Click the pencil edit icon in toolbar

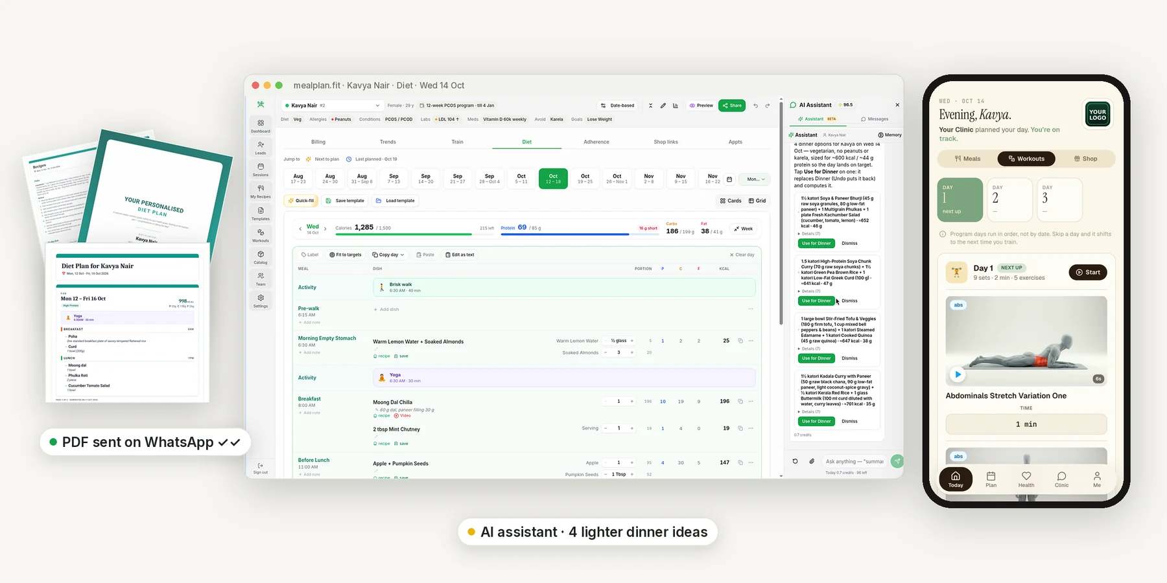click(663, 106)
